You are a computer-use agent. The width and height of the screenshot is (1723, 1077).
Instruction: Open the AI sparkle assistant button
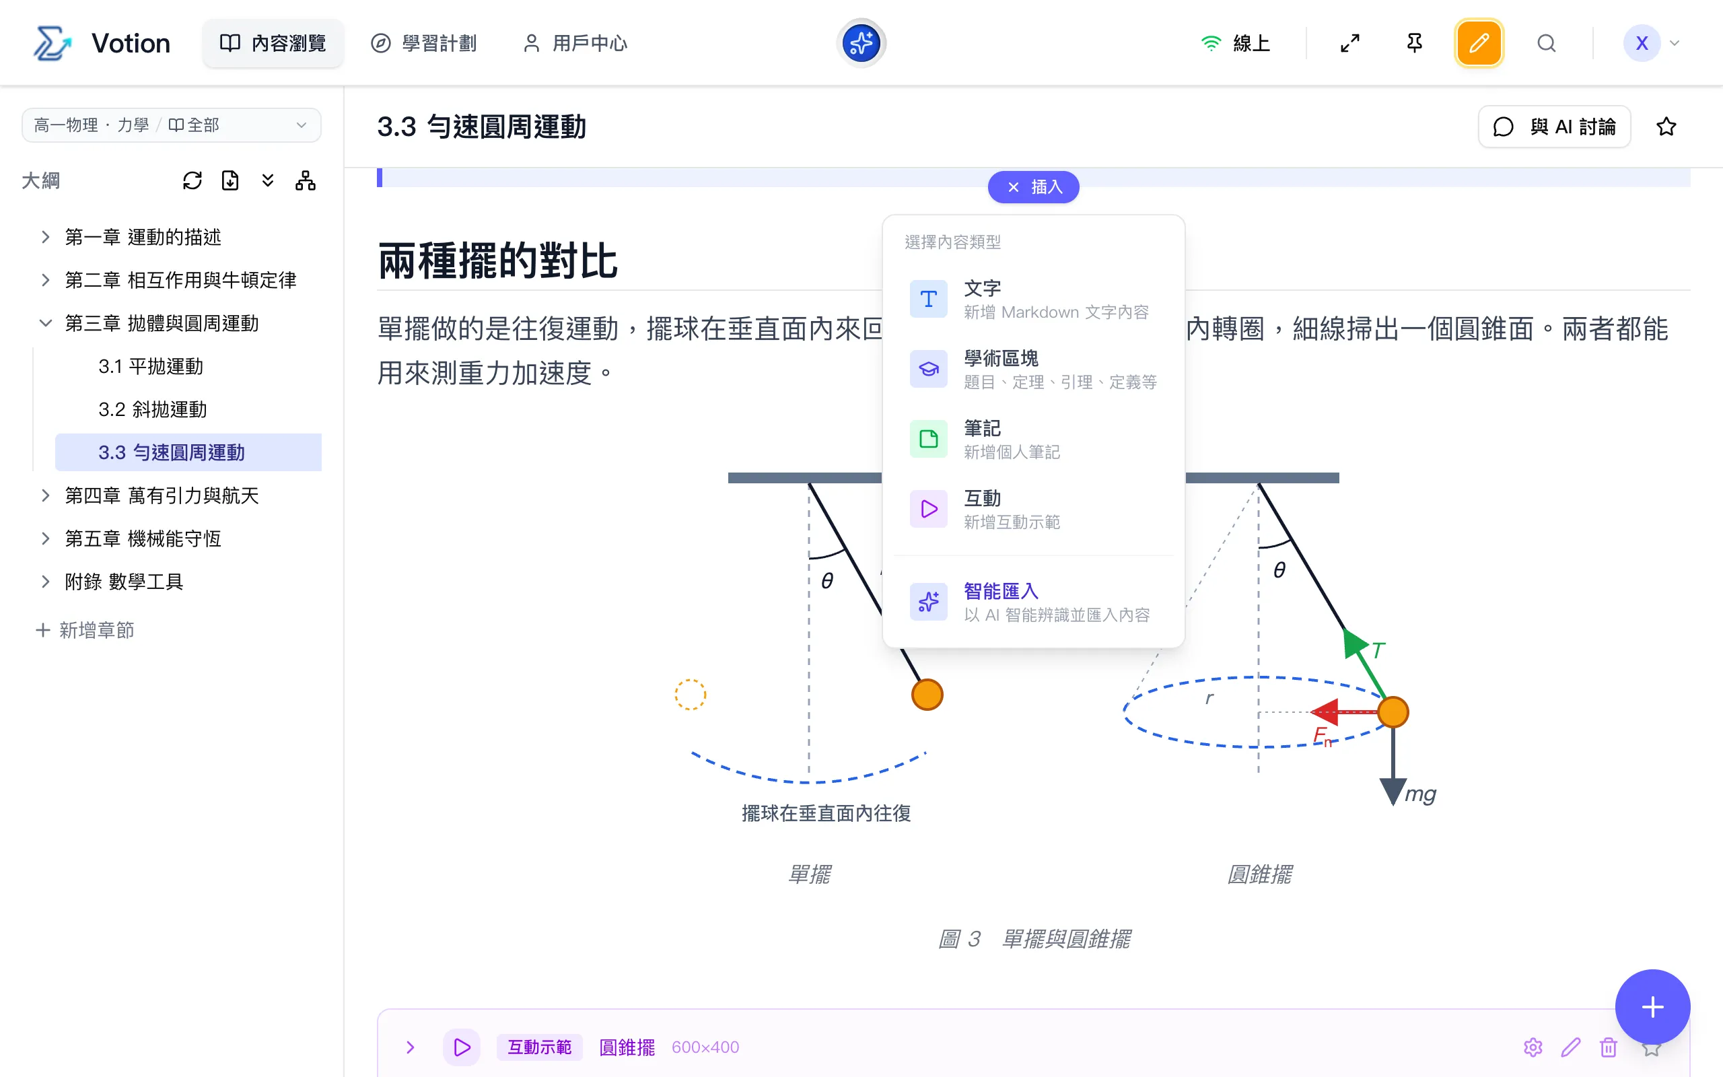tap(861, 44)
